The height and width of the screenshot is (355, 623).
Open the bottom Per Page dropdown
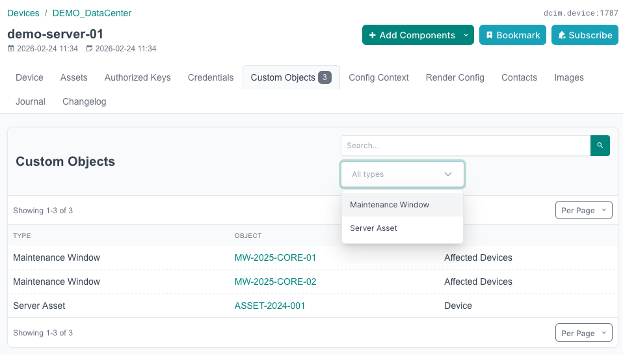click(584, 333)
